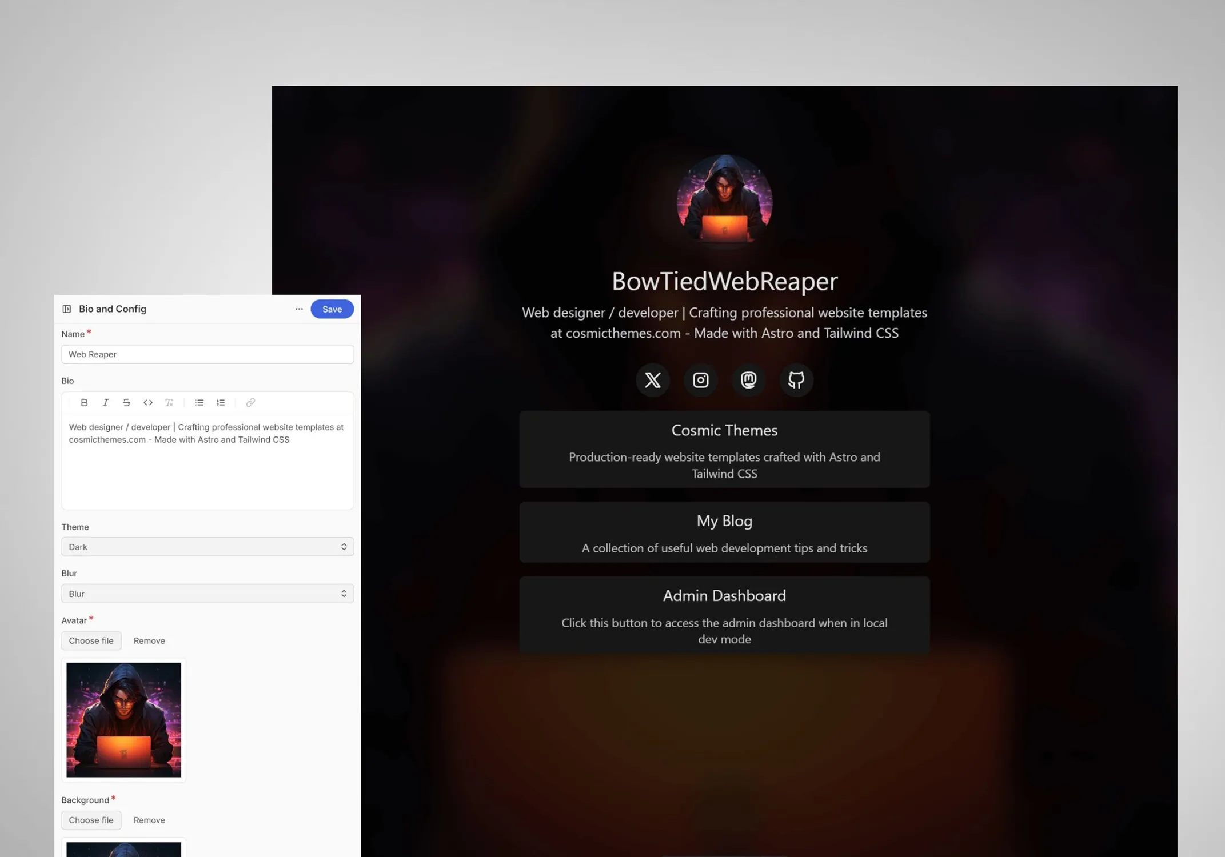Screen dimensions: 1225x857
Task: Click the Code formatting icon
Action: (x=147, y=402)
